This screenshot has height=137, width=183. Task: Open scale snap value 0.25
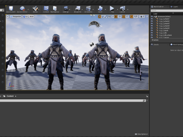(136, 17)
